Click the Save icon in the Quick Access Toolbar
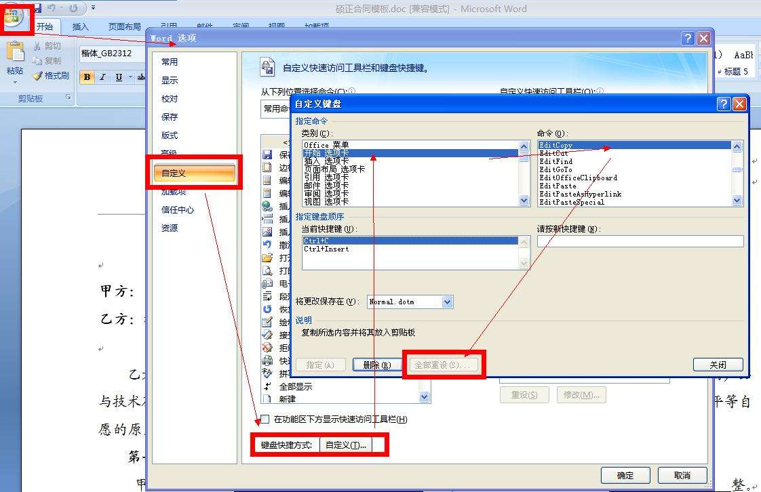 pyautogui.click(x=38, y=8)
